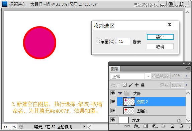Hide the 太阳 group via eye icon
The height and width of the screenshot is (131, 192).
click(x=113, y=93)
